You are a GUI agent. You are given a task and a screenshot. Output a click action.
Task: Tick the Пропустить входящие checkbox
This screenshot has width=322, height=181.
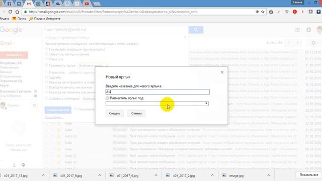pos(47,49)
